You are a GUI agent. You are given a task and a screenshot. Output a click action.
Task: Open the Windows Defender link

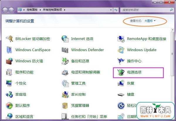pos(87,50)
